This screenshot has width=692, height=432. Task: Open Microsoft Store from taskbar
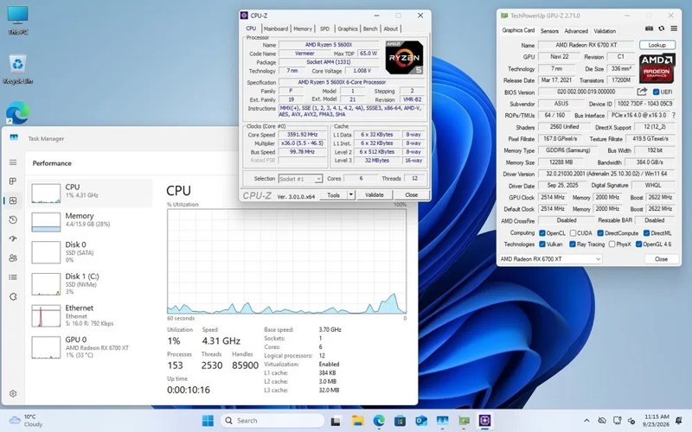click(400, 421)
